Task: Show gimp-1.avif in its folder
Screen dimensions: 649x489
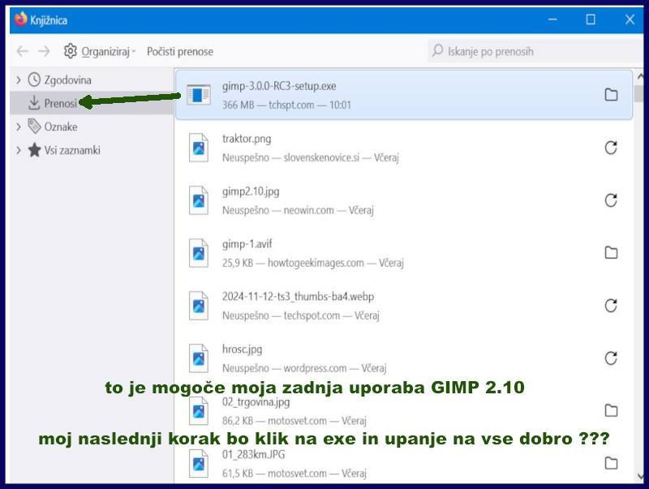Action: tap(611, 252)
